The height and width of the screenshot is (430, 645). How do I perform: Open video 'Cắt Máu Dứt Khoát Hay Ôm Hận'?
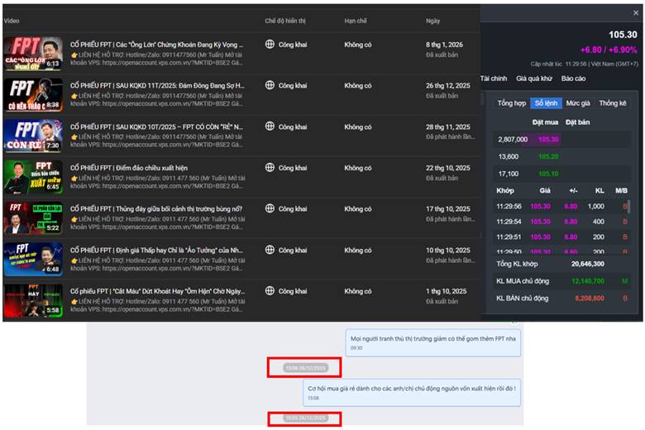[157, 291]
